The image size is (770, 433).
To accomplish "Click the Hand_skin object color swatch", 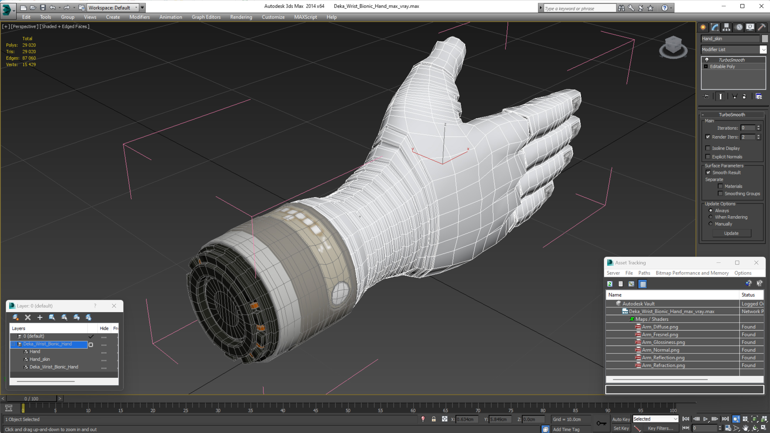I will coord(764,39).
